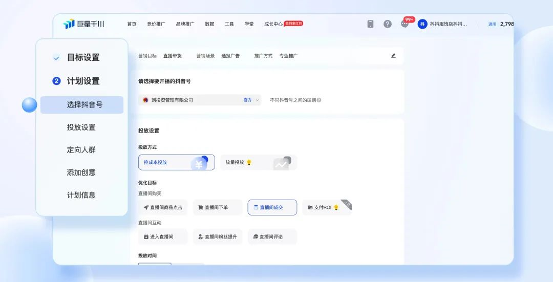Open the 成长中心 menu in navigation

tap(273, 24)
